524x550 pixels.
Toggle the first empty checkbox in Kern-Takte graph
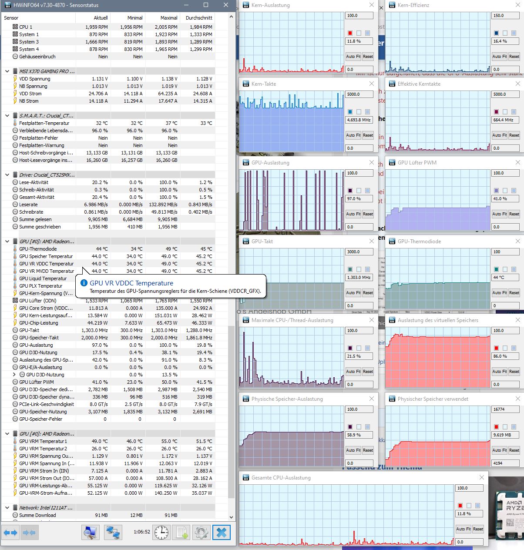point(359,112)
